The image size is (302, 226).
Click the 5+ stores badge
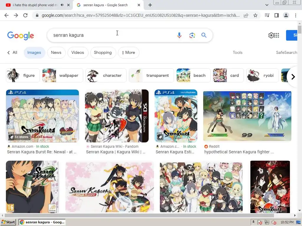click(19, 137)
